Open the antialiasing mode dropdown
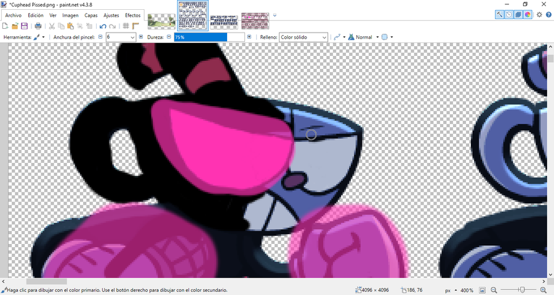This screenshot has height=295, width=554. tap(340, 37)
